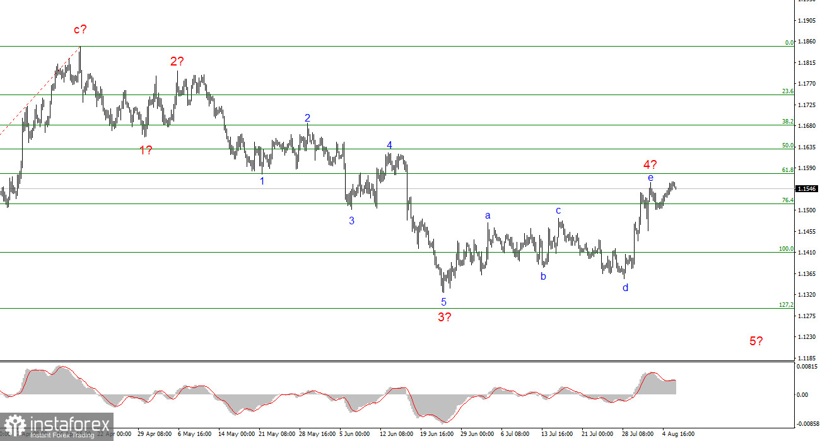This screenshot has width=820, height=441.
Task: Click price axis value 1.1725
Action: [x=808, y=105]
